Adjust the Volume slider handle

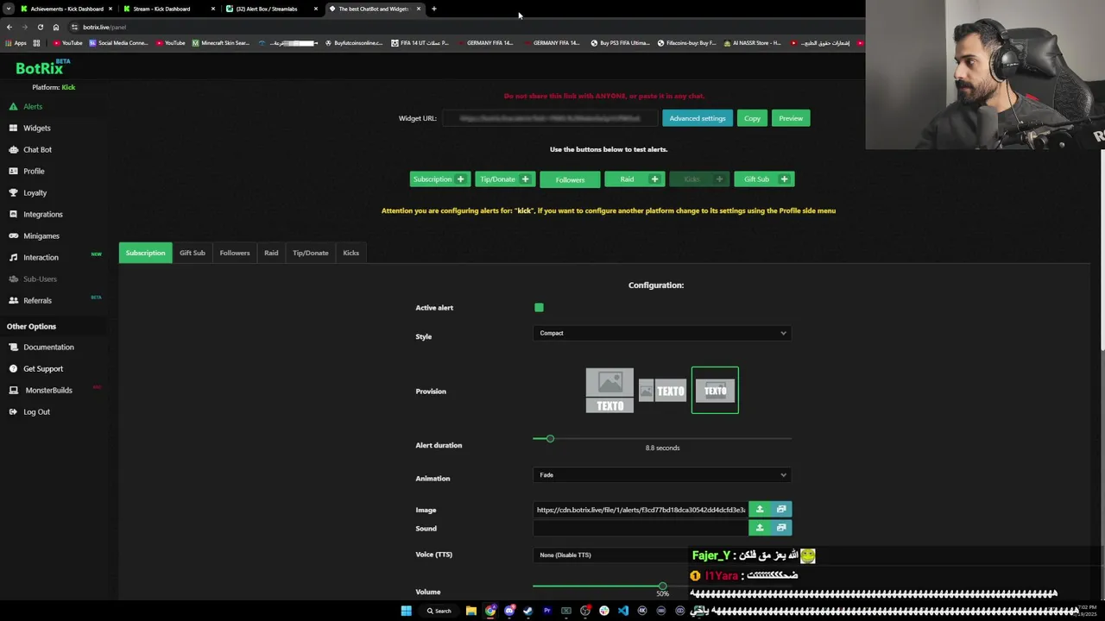pyautogui.click(x=662, y=586)
